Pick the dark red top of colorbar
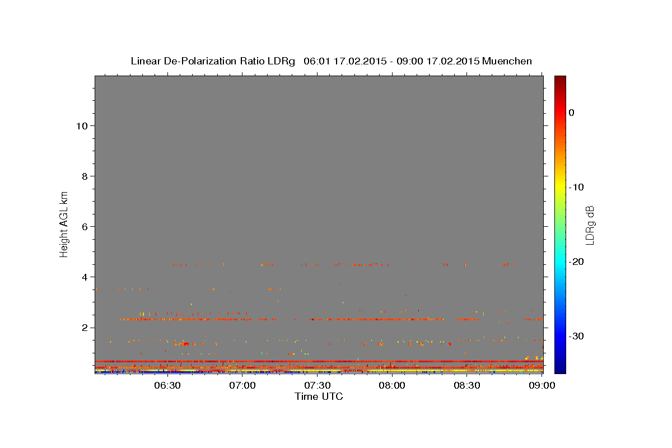The image size is (672, 448). click(x=560, y=80)
